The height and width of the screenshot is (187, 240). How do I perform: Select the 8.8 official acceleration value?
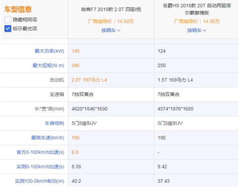(x=75, y=152)
